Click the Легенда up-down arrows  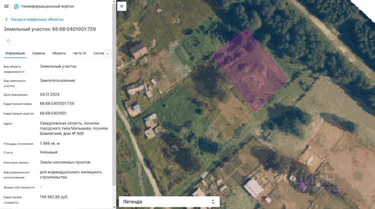[x=213, y=201]
